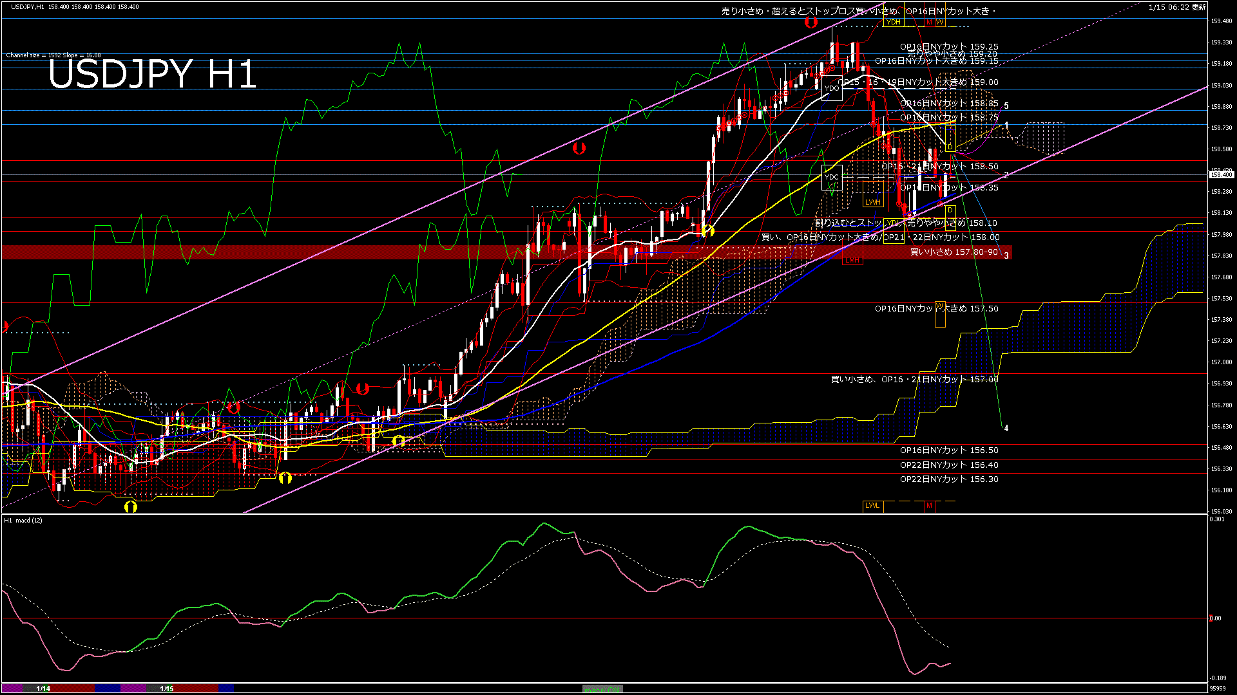This screenshot has height=695, width=1237.
Task: Click the OP16日NYカット 159.25 level label
Action: click(x=949, y=47)
